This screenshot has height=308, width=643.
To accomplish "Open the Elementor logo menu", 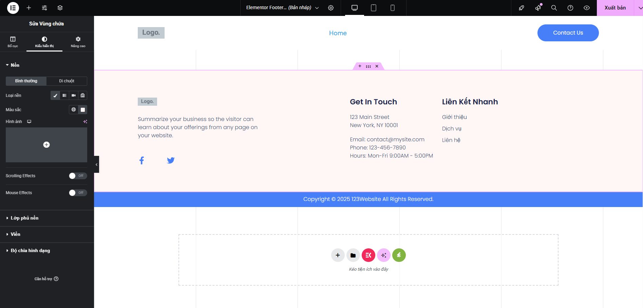I will [x=13, y=8].
